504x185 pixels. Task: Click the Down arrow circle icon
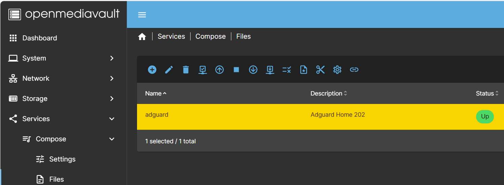(x=253, y=70)
